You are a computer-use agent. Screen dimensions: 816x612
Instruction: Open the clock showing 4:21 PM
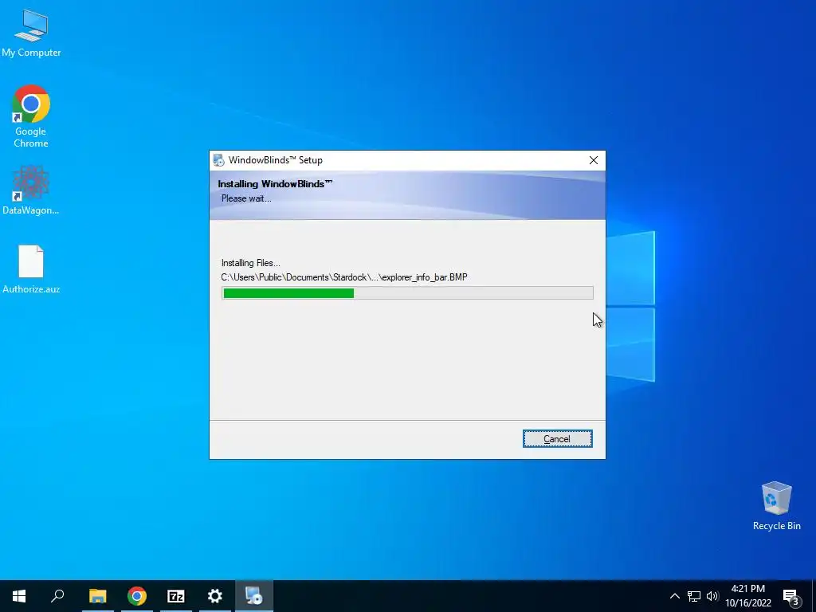[747, 596]
